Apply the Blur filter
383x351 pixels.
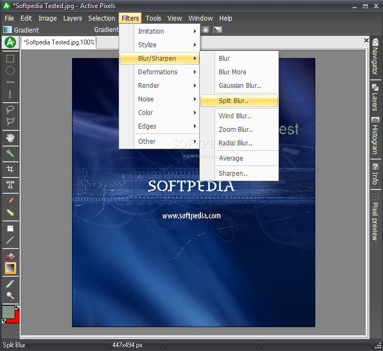click(x=239, y=59)
